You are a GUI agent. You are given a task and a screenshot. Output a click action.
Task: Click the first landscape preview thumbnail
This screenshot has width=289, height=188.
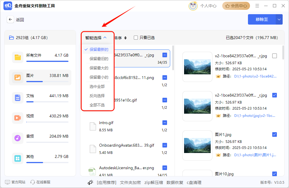click(x=197, y=67)
